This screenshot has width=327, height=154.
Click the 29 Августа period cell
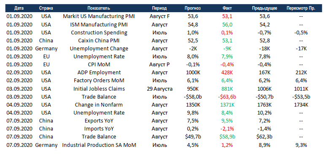(159, 89)
